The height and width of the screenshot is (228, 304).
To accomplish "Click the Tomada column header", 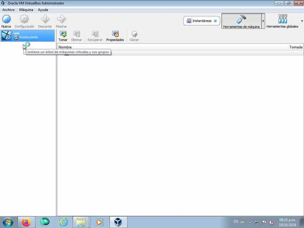I will tap(296, 47).
